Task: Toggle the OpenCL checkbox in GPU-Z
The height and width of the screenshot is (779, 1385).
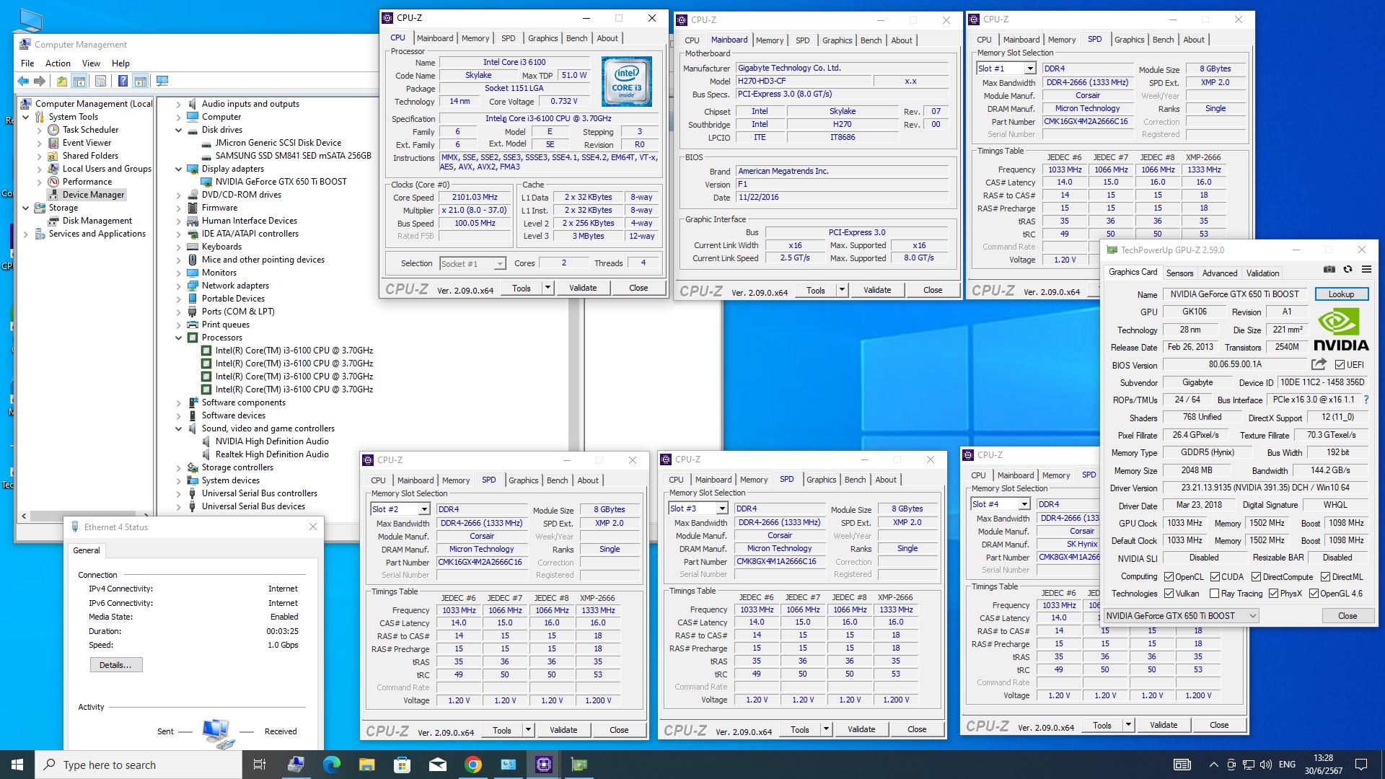Action: click(x=1169, y=577)
